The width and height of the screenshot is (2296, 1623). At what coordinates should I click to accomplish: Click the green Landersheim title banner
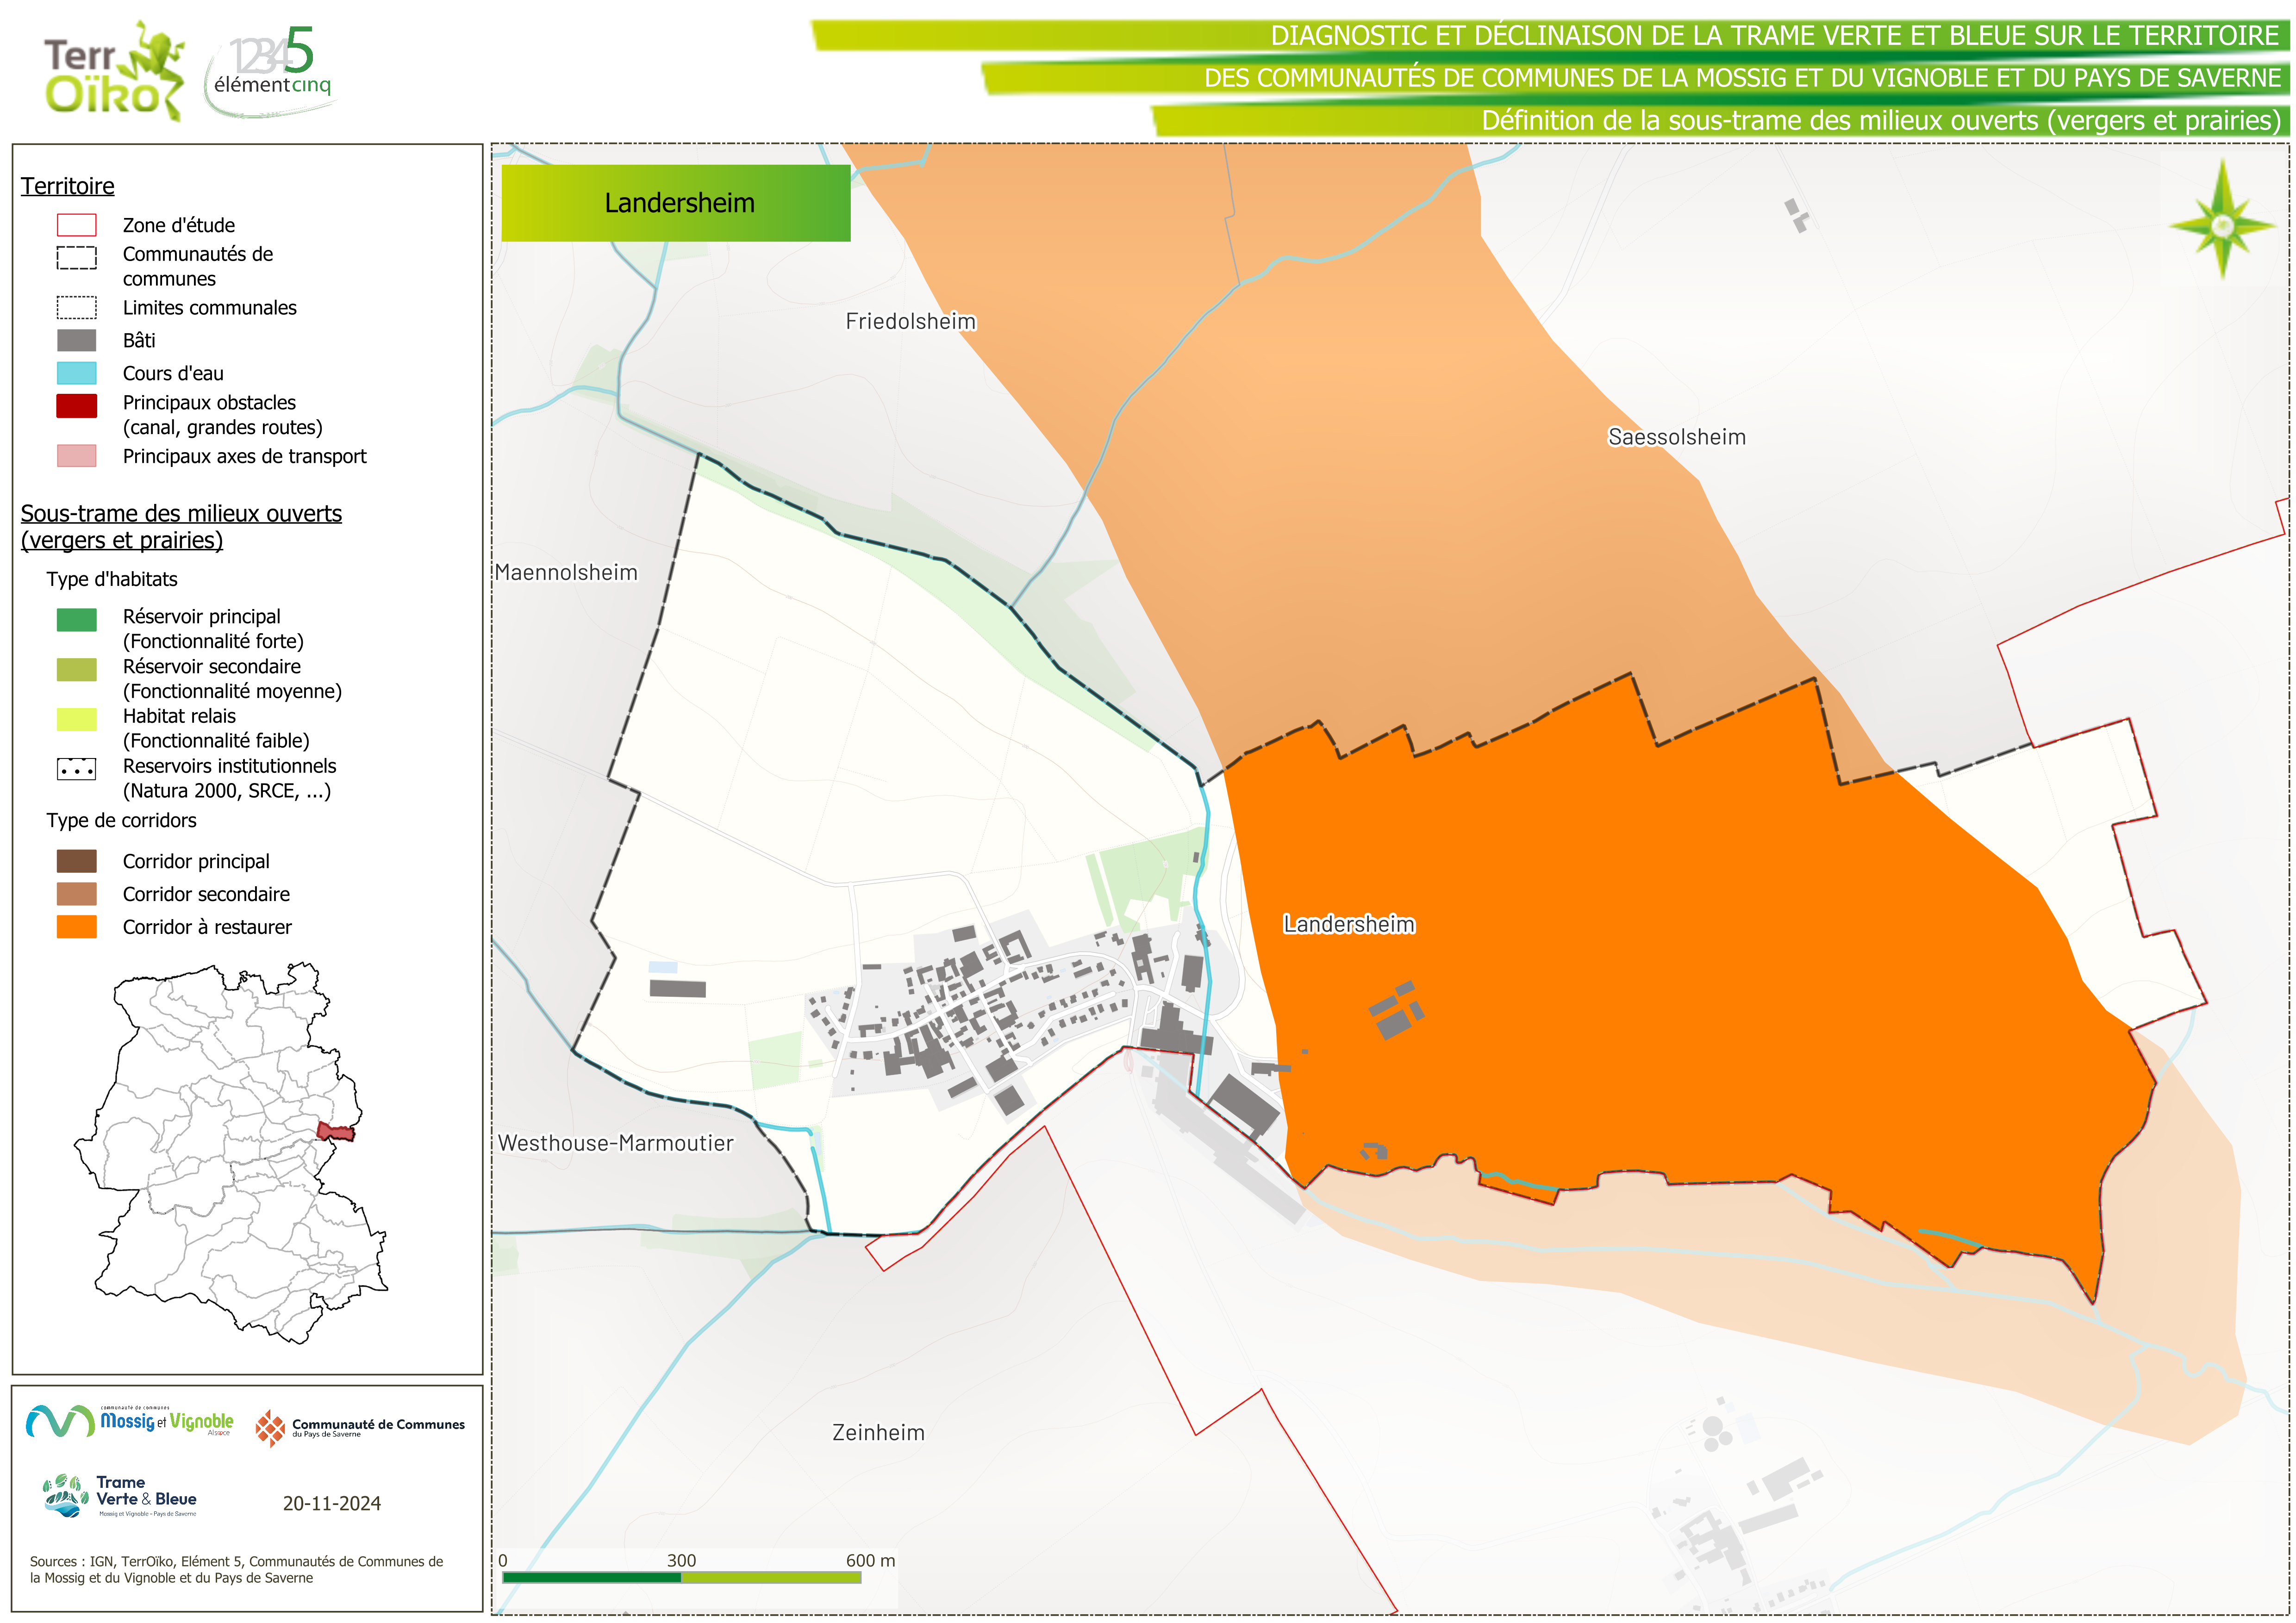[x=676, y=203]
